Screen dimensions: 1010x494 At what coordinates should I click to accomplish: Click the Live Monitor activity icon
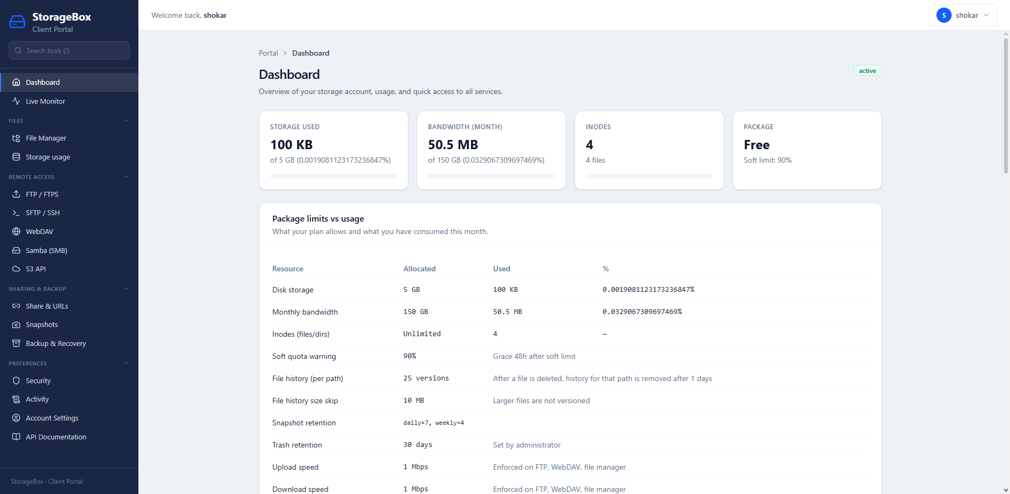16,101
